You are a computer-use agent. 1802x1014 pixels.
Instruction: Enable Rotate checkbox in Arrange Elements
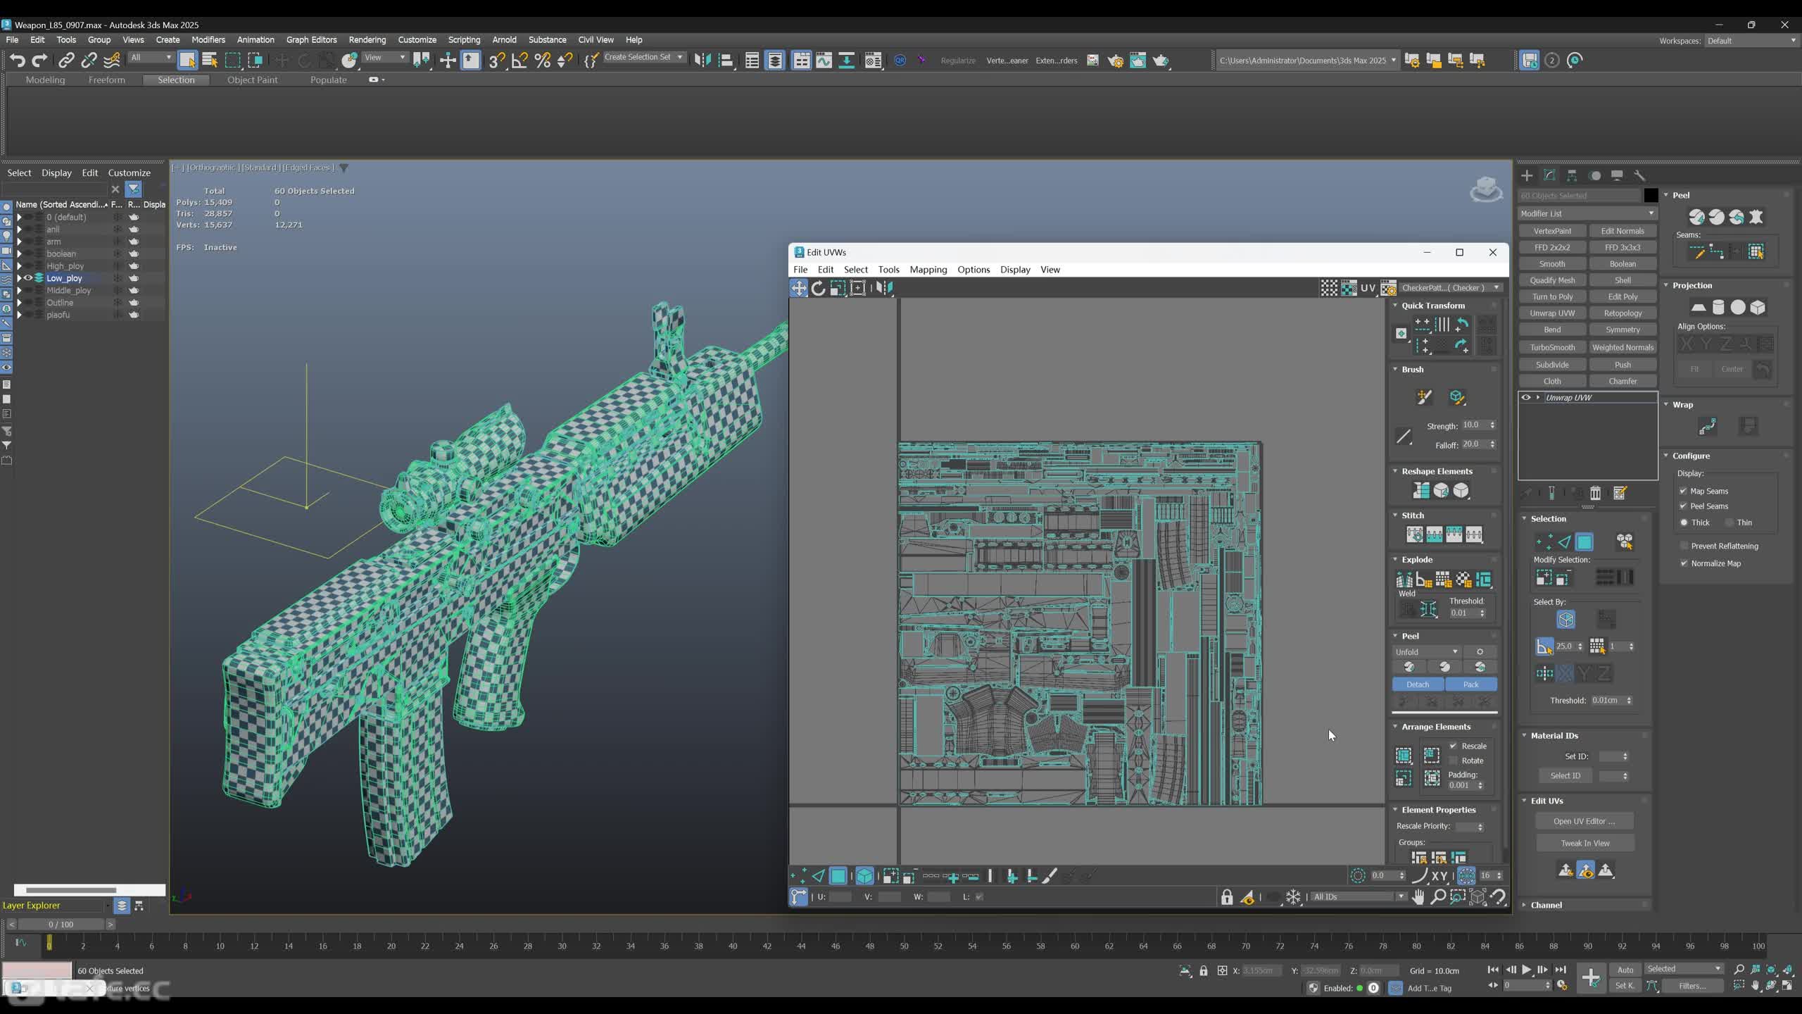click(x=1453, y=761)
